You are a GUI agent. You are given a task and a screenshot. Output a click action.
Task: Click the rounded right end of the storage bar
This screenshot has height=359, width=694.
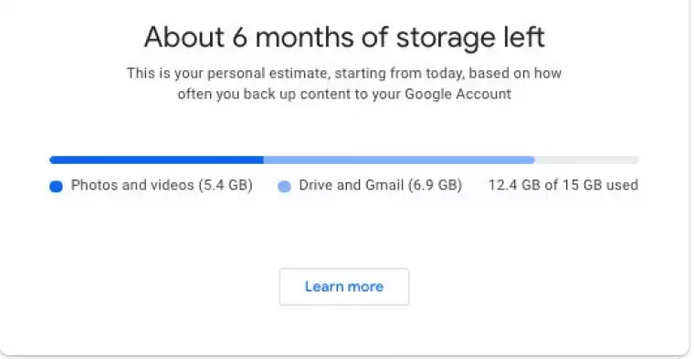tap(636, 159)
